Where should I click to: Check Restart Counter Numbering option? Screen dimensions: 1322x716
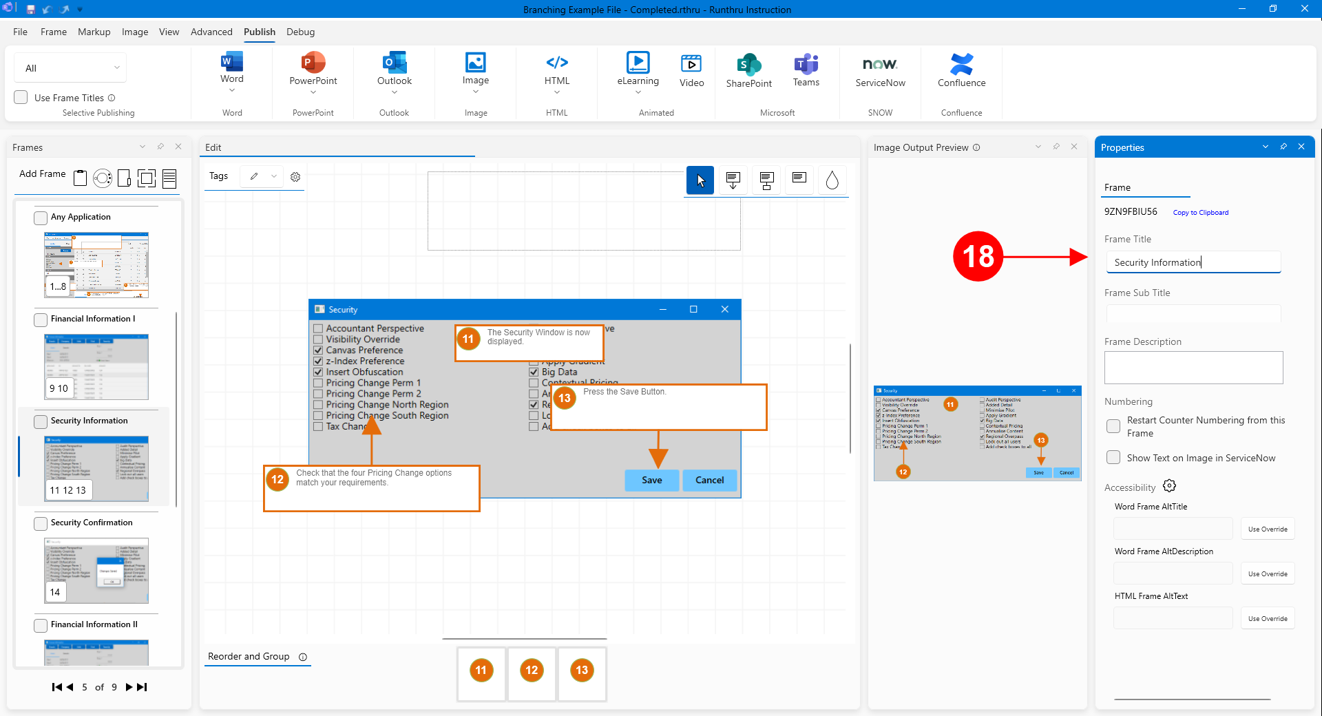tap(1113, 426)
